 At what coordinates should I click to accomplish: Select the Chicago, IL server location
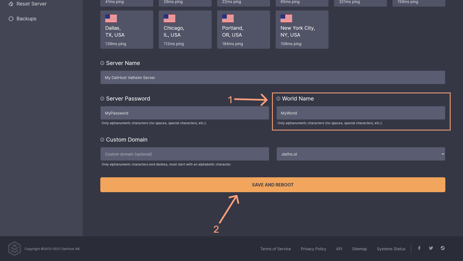point(185,30)
